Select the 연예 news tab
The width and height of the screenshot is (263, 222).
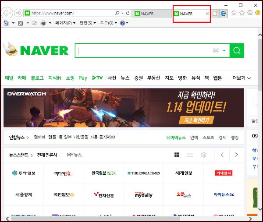point(194,137)
